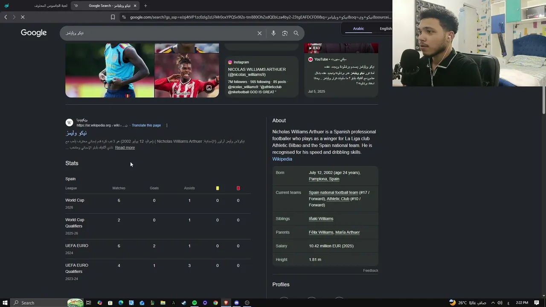Open Spain national football team link
The height and width of the screenshot is (307, 546).
tap(333, 193)
